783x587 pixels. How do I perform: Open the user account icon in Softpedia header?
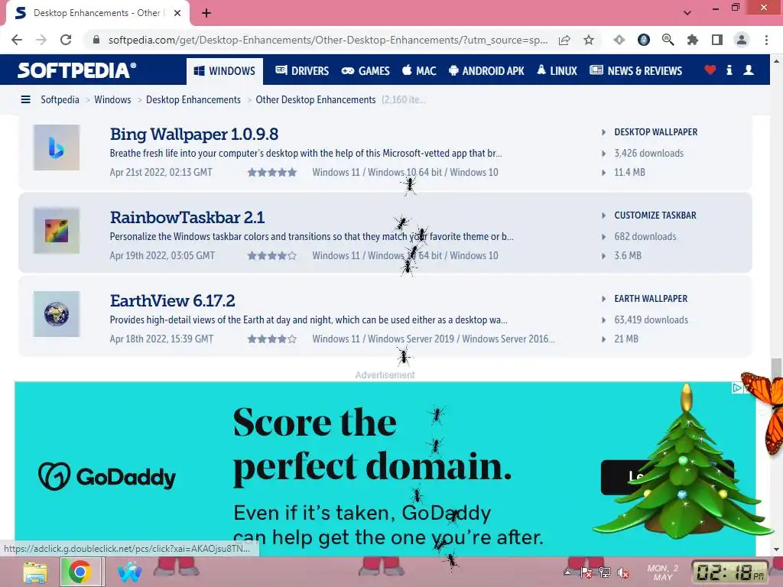tap(749, 70)
